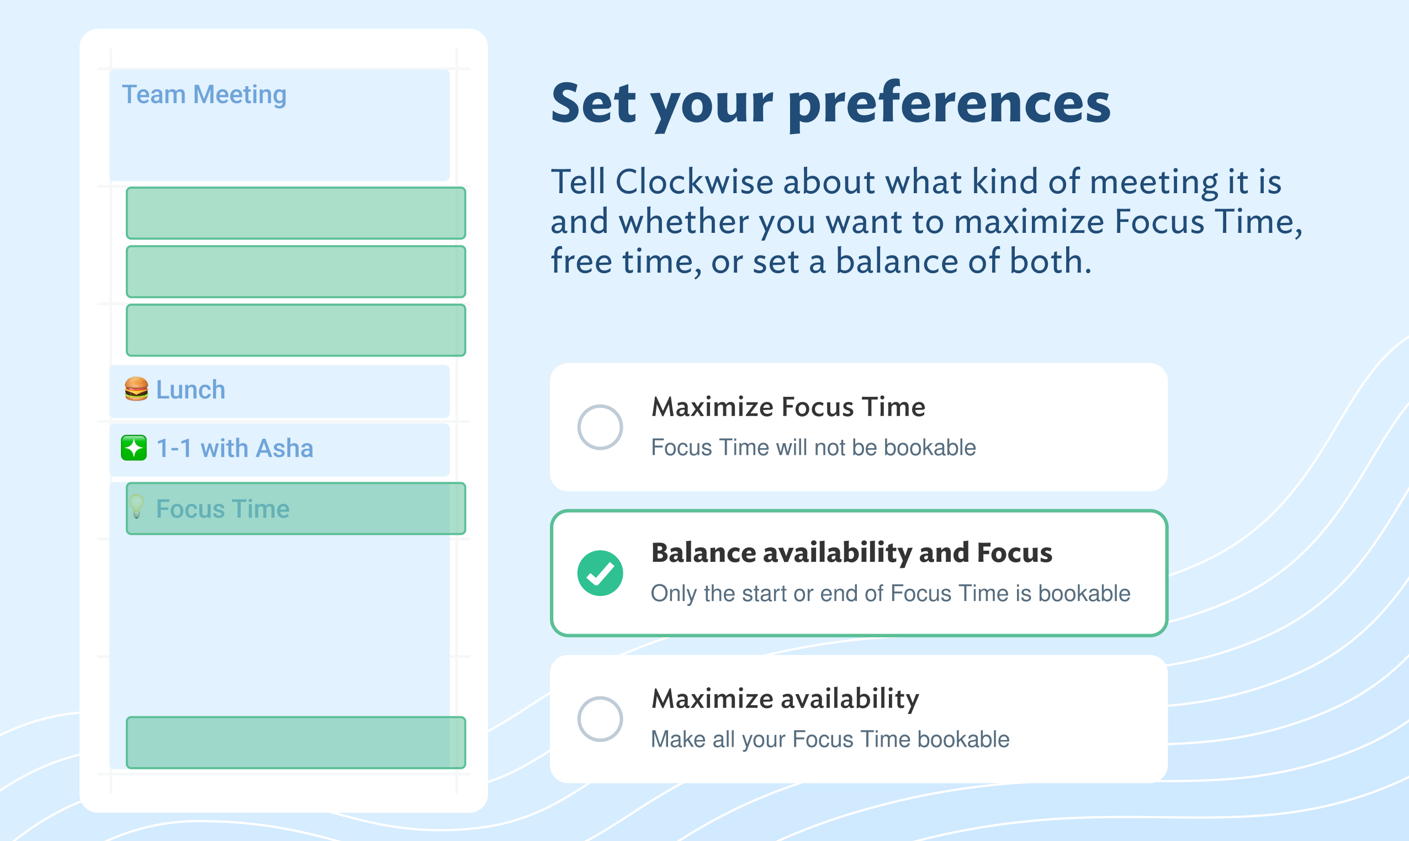Select the Maximize availability radio button
Screen dimensions: 1409x841
click(600, 719)
